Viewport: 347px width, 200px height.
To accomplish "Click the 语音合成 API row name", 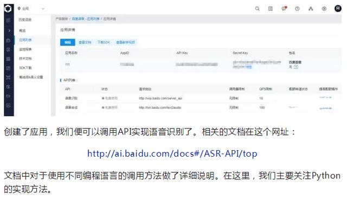I will (x=71, y=107).
